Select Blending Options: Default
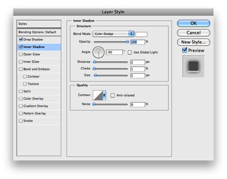This screenshot has width=227, height=179. point(39,32)
